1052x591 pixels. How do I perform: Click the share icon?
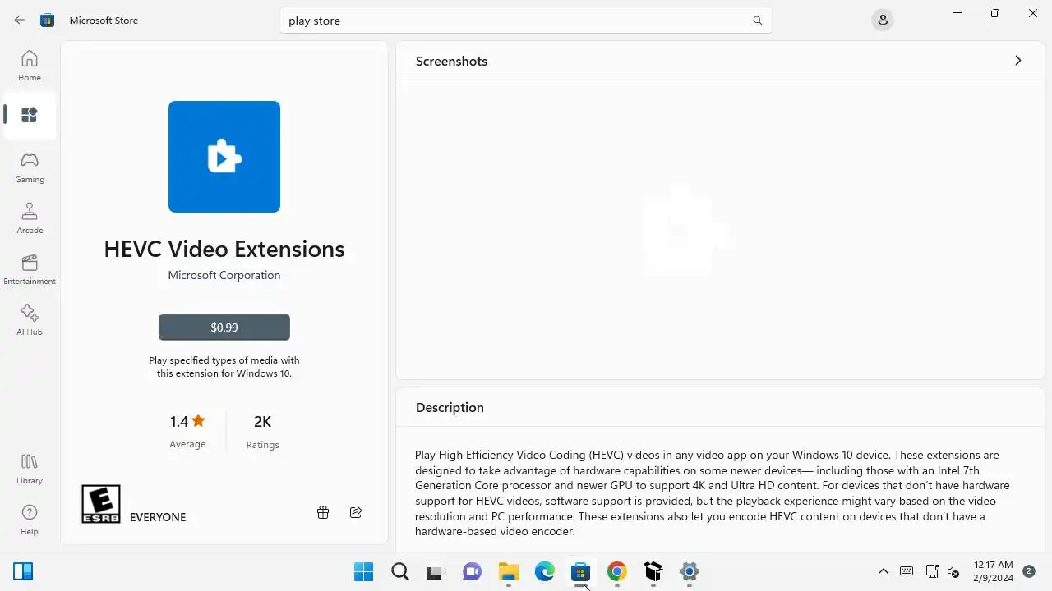(356, 512)
